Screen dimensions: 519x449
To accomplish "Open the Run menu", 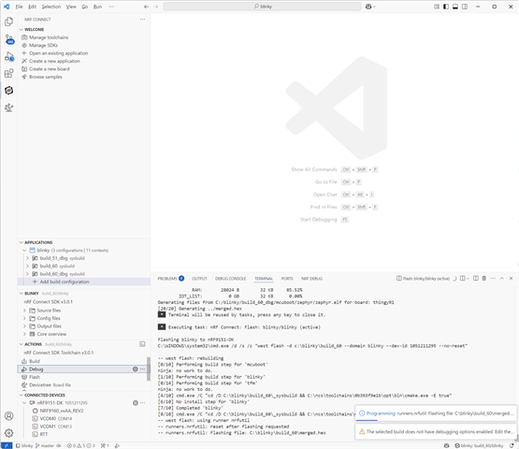I will pos(97,7).
